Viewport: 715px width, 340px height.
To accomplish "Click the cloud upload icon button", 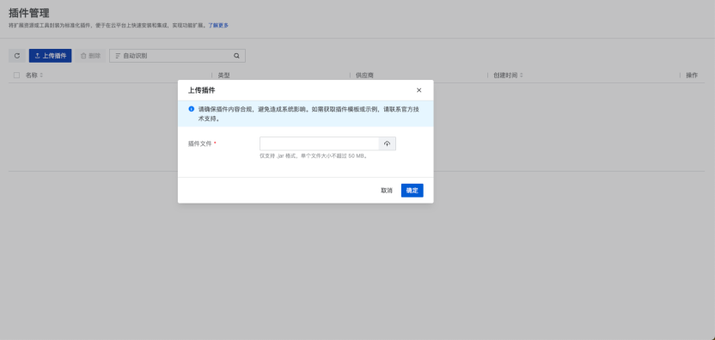I will coord(387,143).
